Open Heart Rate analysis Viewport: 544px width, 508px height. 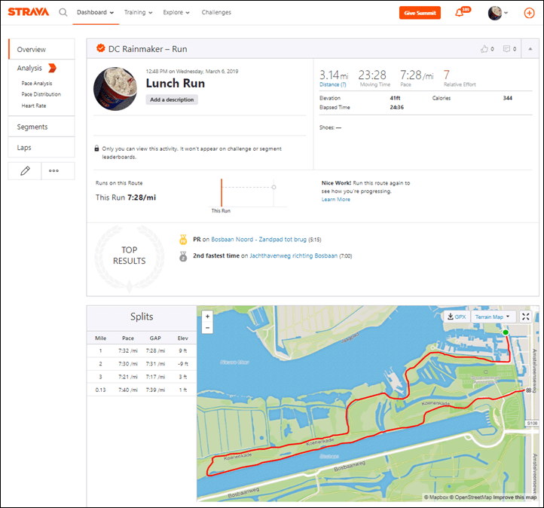(x=34, y=106)
